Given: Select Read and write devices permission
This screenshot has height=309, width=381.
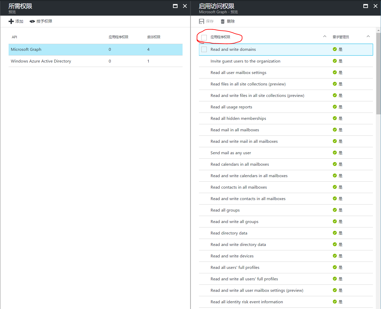Looking at the screenshot, I should (286, 256).
